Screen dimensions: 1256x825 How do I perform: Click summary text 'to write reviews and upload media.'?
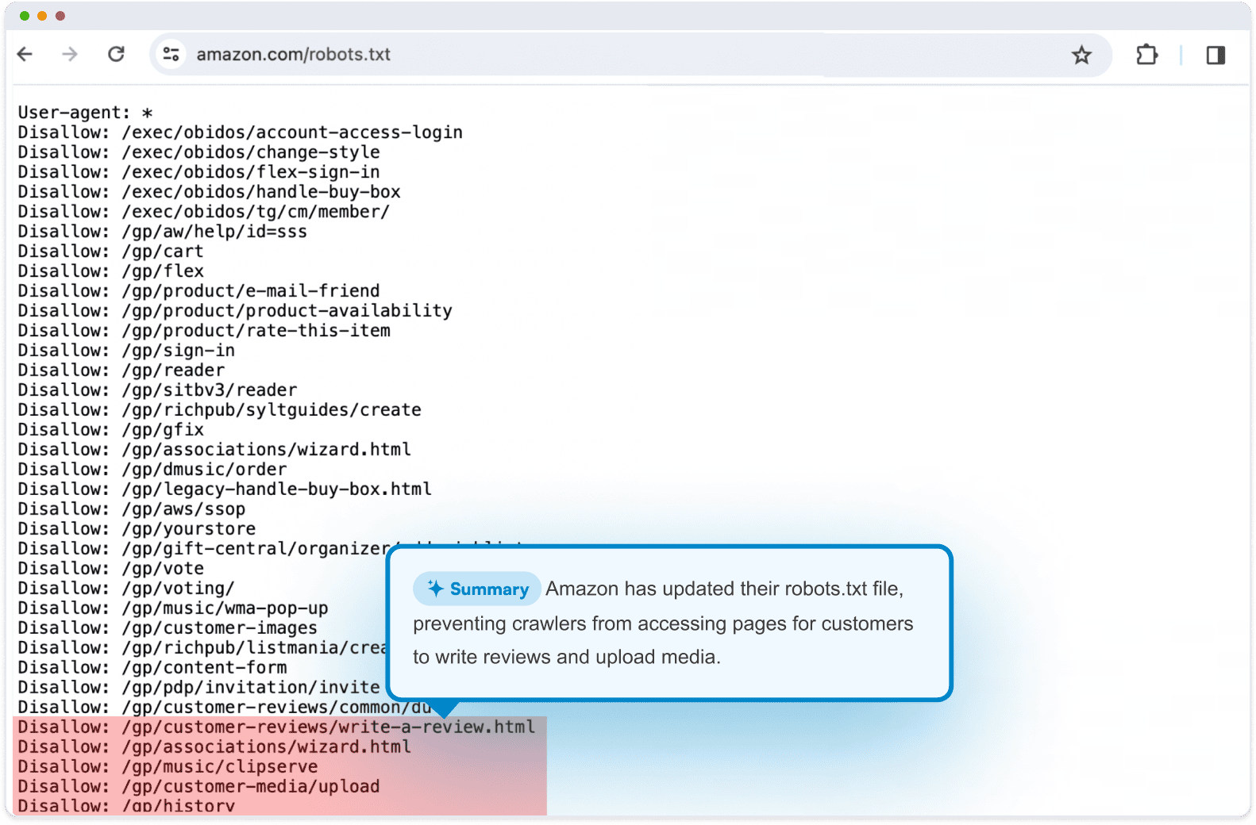(567, 657)
